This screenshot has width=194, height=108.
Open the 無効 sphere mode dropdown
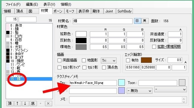coord(139,91)
